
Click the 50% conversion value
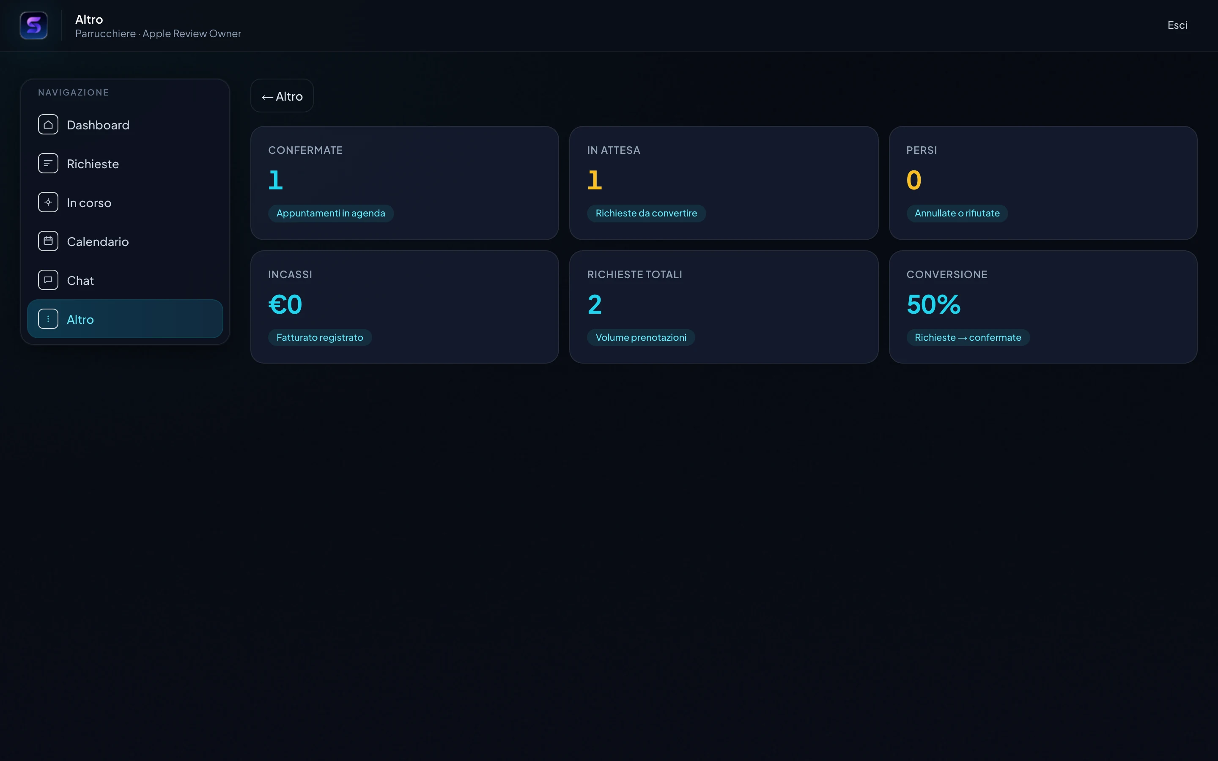tap(934, 304)
